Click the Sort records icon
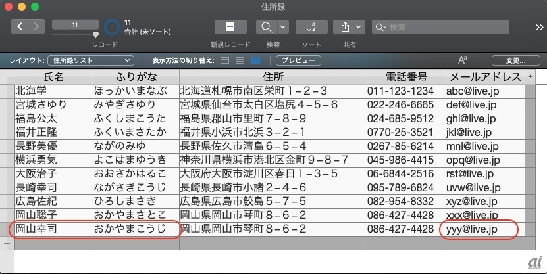Screen dimensions: 547x274 point(311,27)
